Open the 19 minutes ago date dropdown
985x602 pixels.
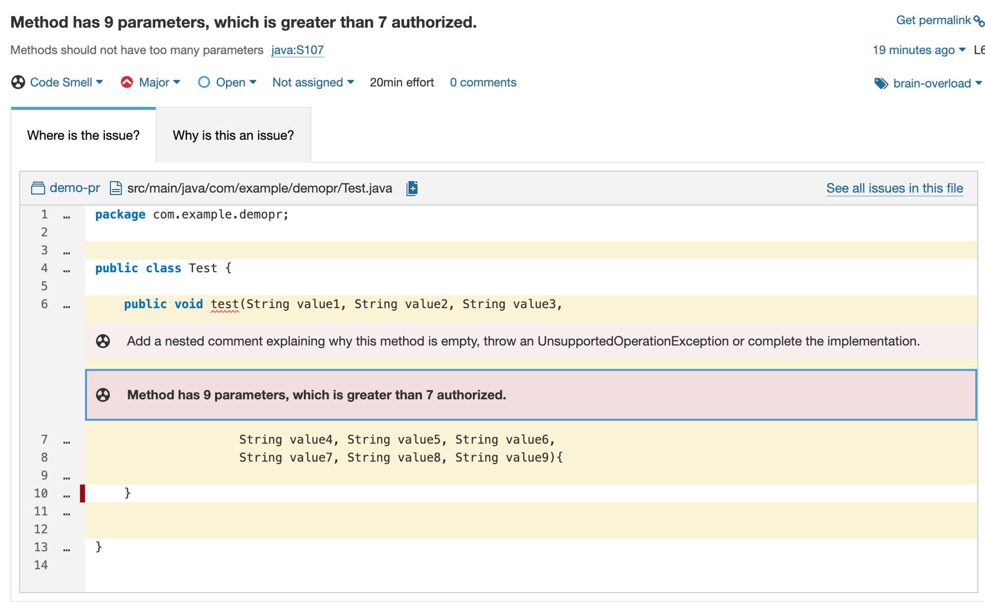point(919,50)
